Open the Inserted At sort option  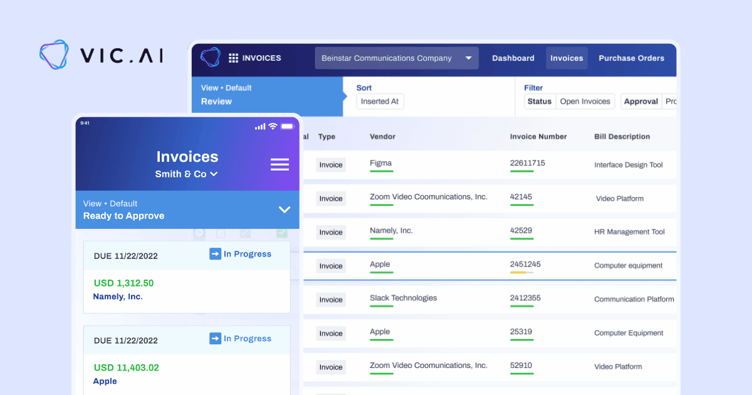pyautogui.click(x=380, y=102)
